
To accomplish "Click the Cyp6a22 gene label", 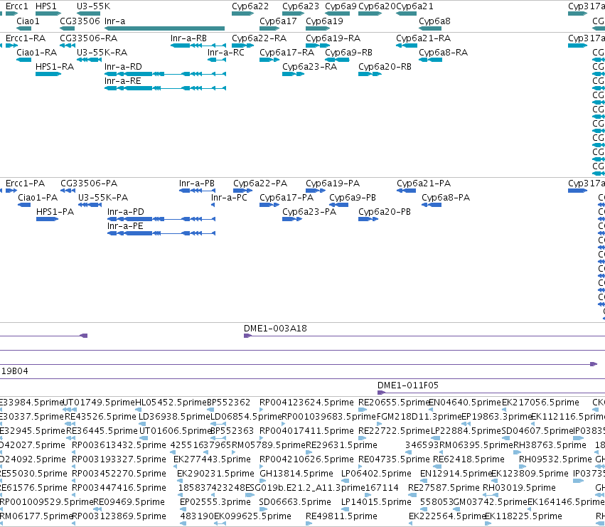I will point(250,6).
